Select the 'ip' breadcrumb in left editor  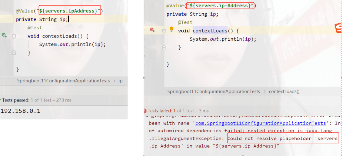click(121, 81)
